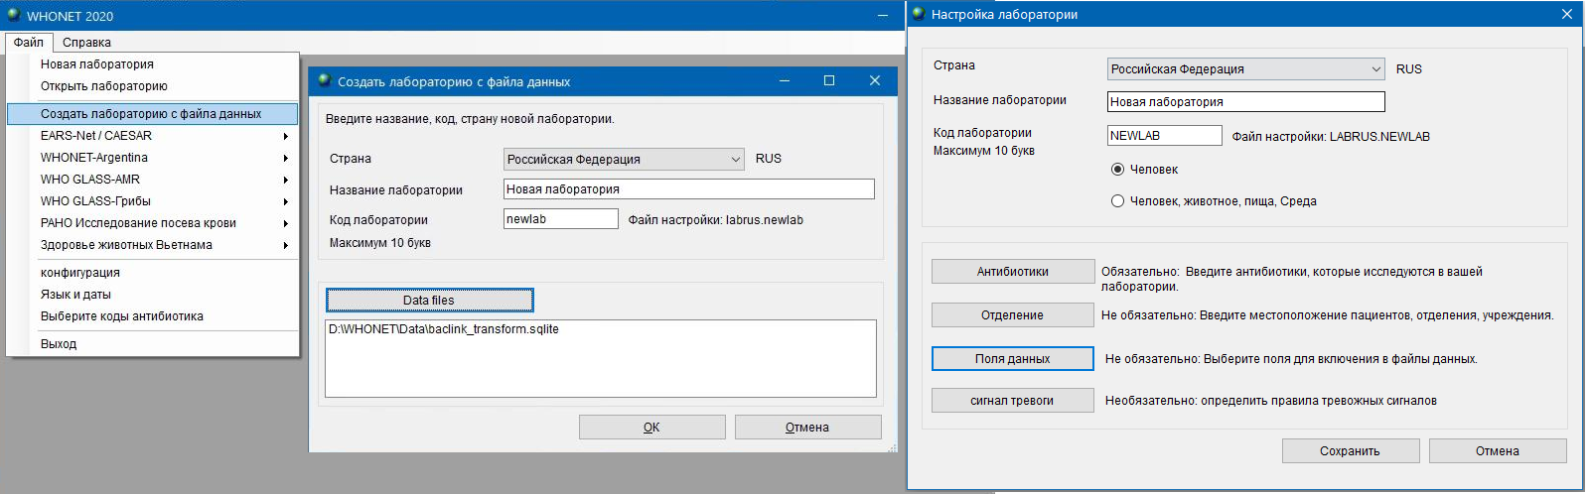Click Название лаборатории field in Настройка лаборатории window

tap(1246, 102)
